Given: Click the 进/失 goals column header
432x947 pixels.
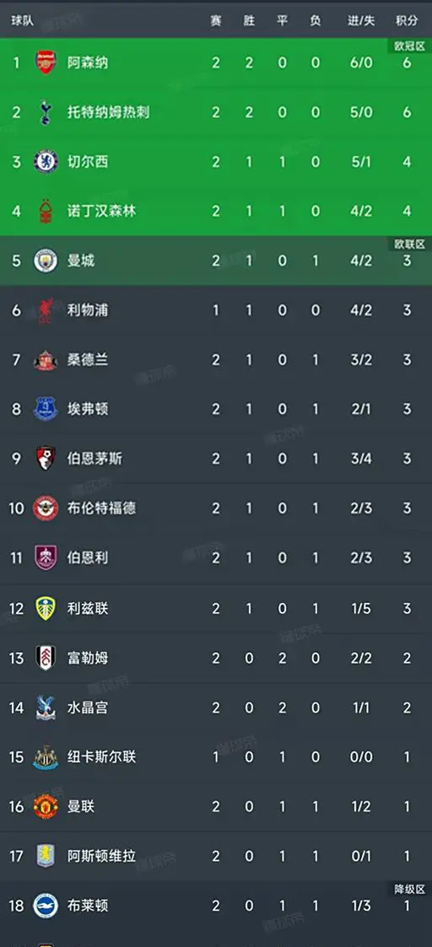Looking at the screenshot, I should click(361, 21).
